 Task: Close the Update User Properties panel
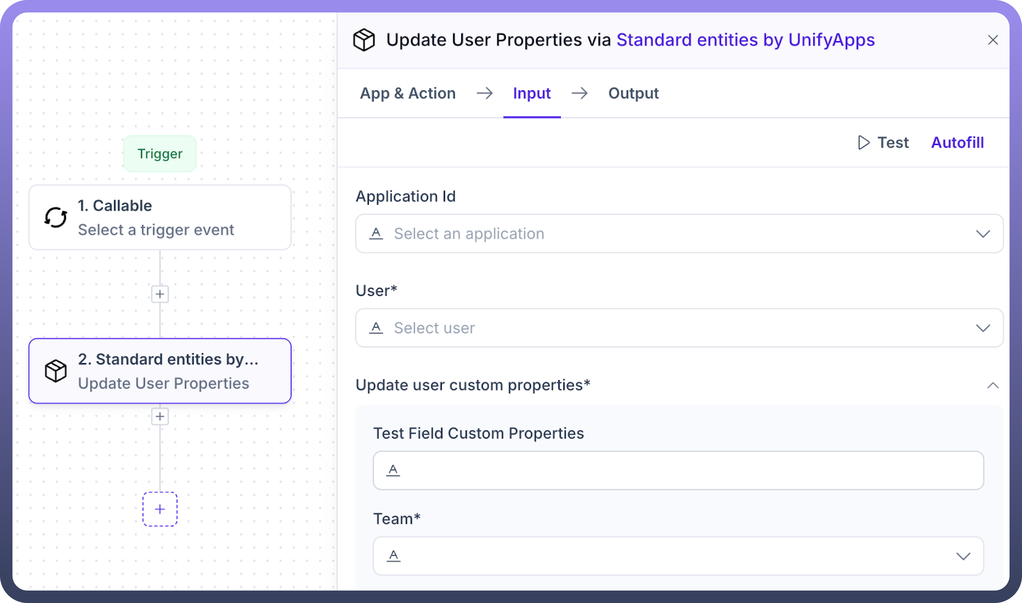pos(993,40)
